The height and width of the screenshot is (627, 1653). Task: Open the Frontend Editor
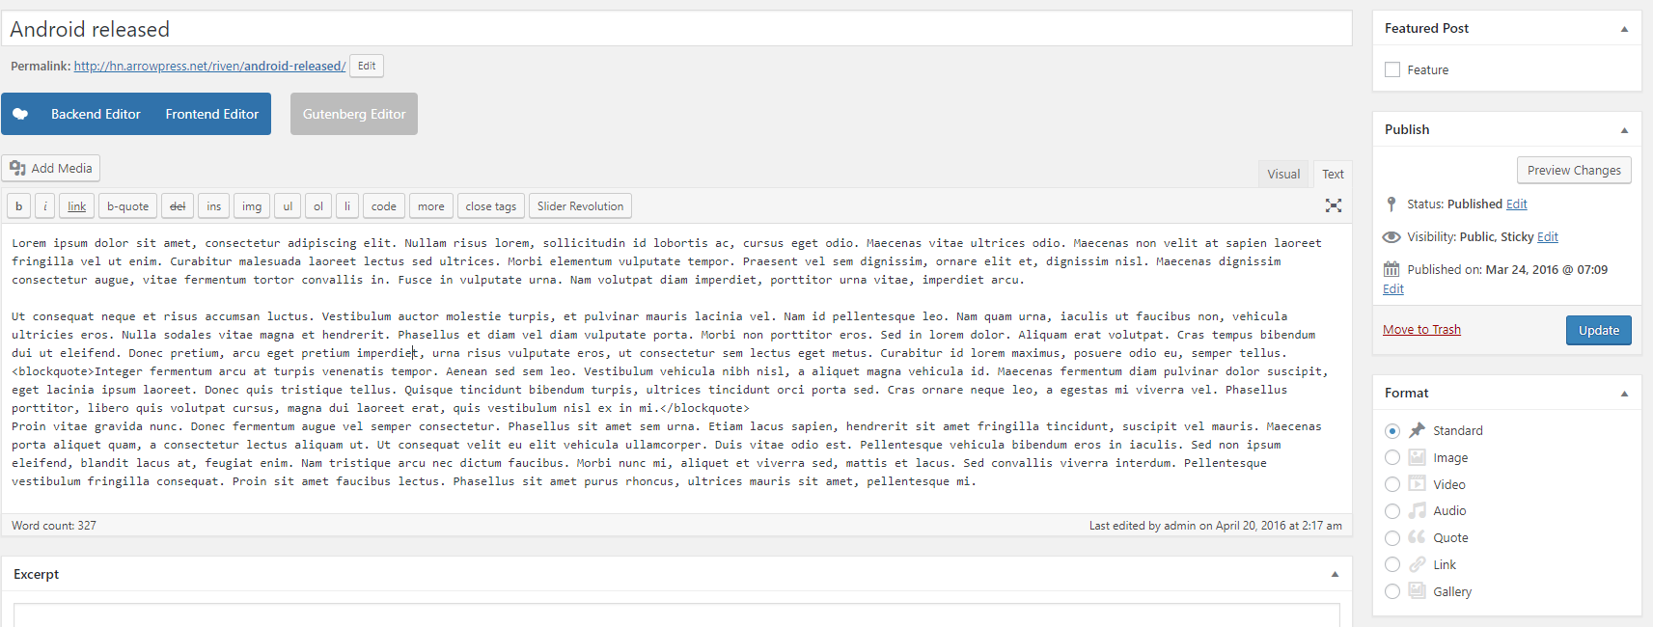[212, 114]
